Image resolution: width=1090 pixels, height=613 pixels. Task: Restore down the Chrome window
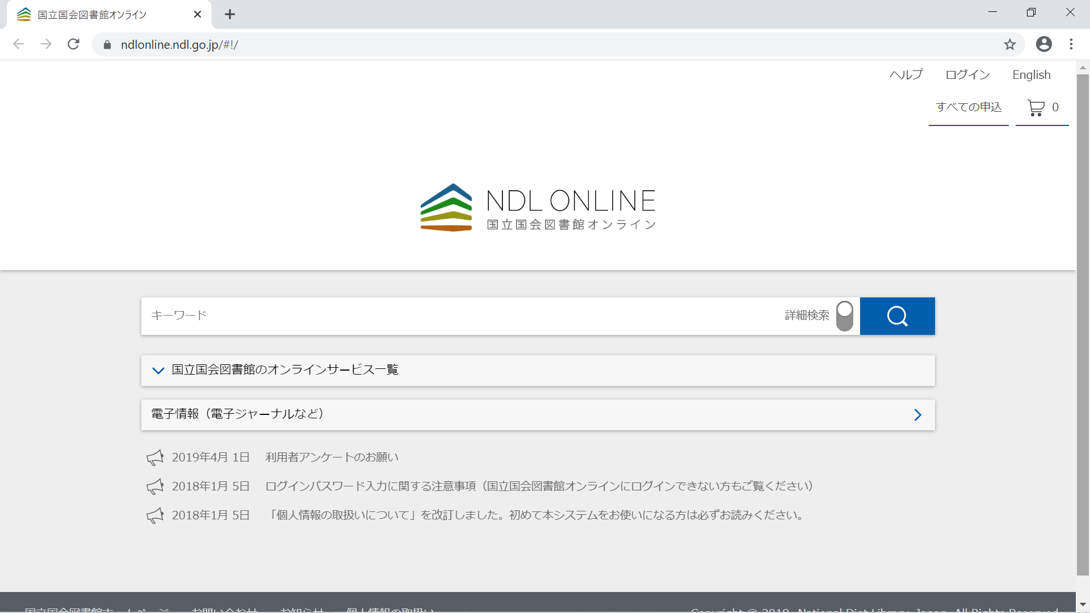point(1031,12)
